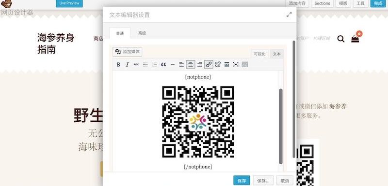Open the shopping cart icon
The width and height of the screenshot is (388, 186).
pos(355,39)
